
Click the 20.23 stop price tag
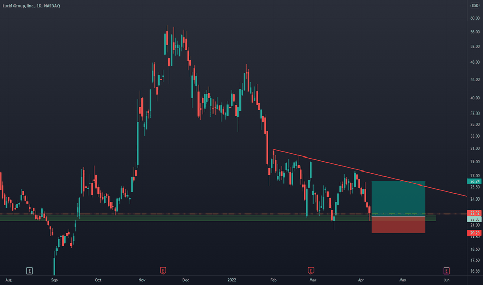click(x=475, y=233)
